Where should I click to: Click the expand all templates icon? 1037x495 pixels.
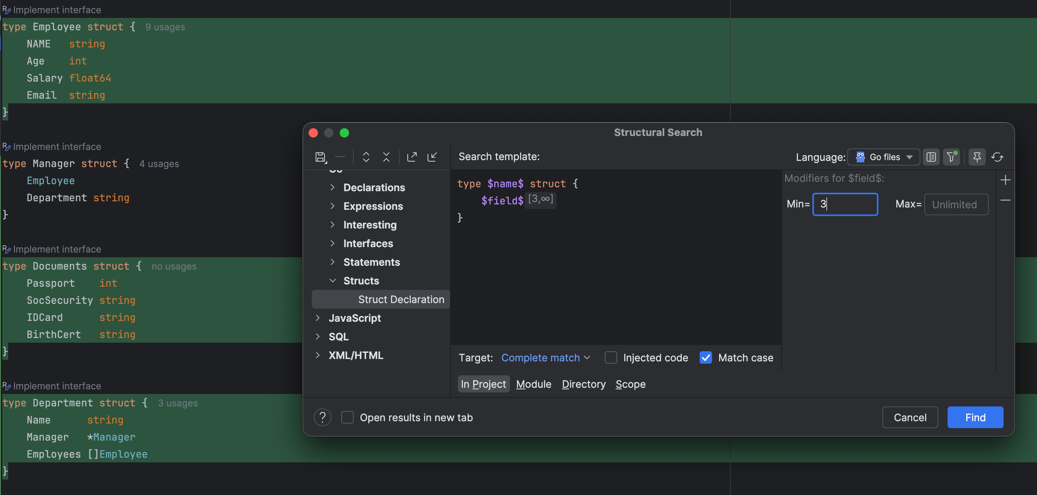(365, 157)
